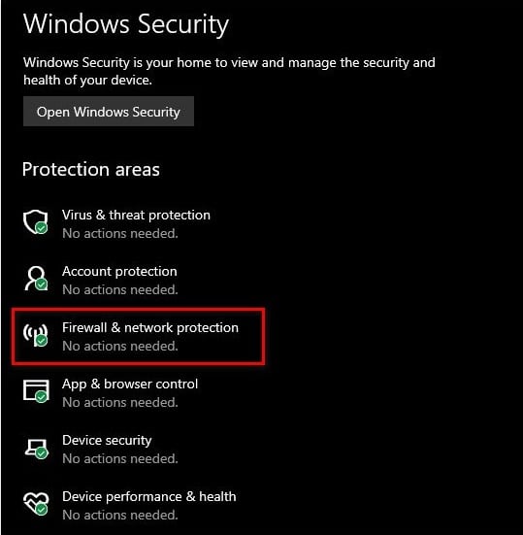Click the Protection areas heading

click(x=91, y=169)
